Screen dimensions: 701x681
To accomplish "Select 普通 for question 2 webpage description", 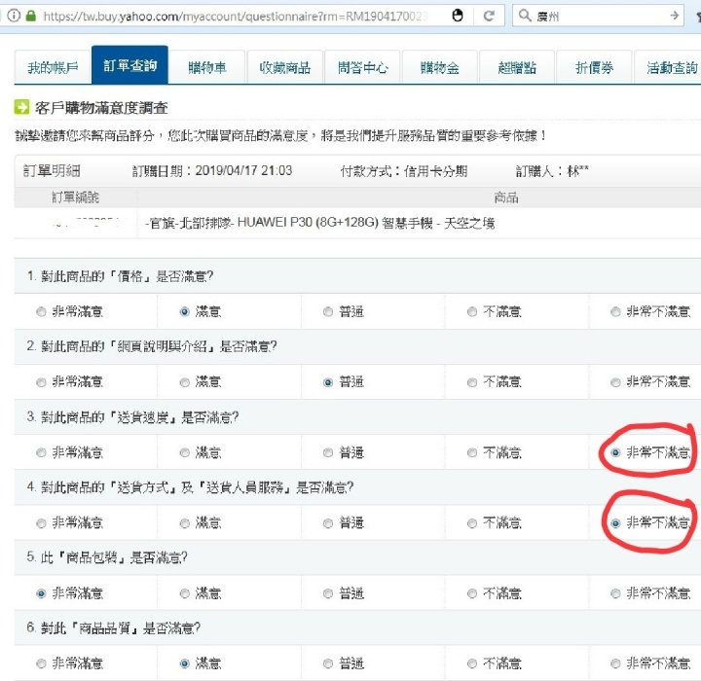I will point(328,382).
